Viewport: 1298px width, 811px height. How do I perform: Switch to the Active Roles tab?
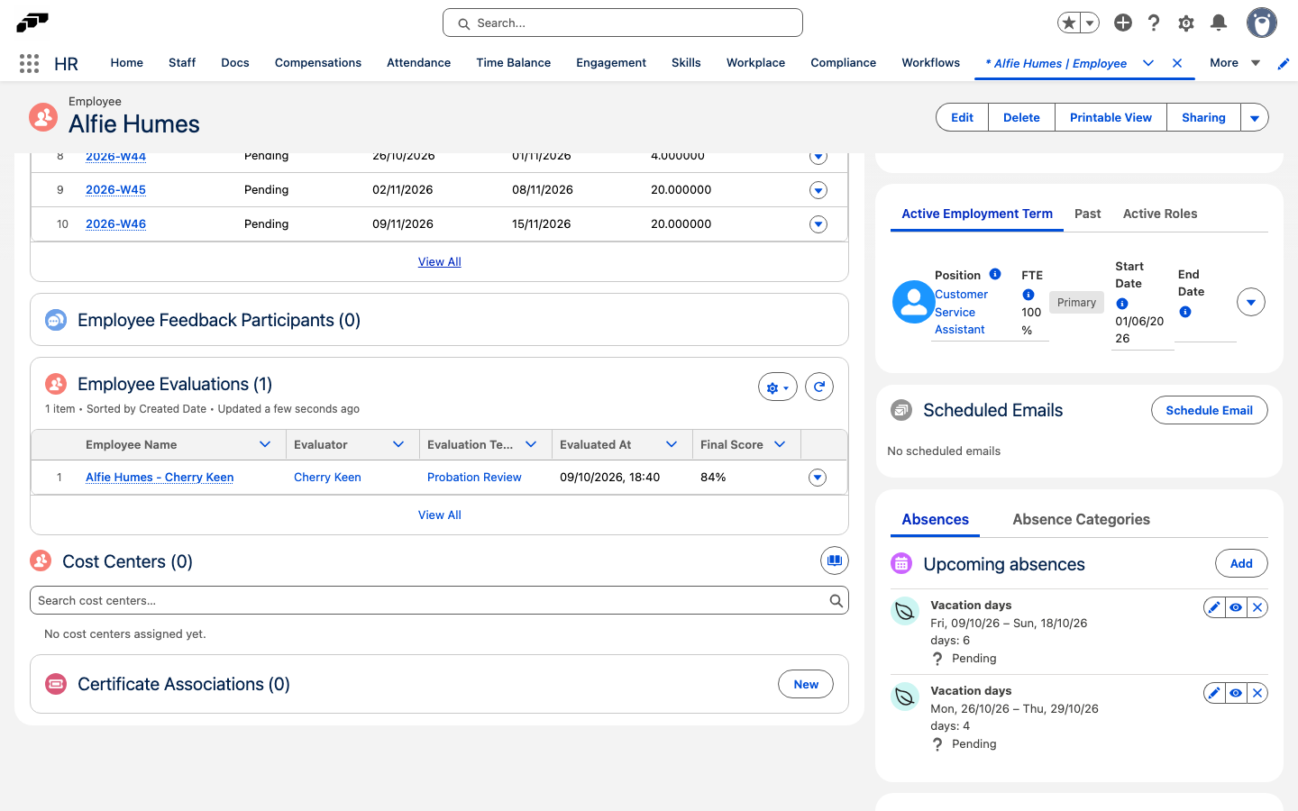(x=1160, y=214)
